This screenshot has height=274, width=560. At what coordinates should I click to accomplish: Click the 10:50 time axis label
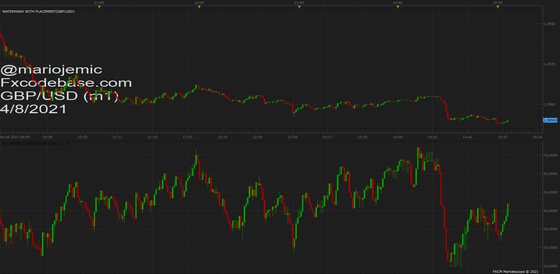(82, 137)
